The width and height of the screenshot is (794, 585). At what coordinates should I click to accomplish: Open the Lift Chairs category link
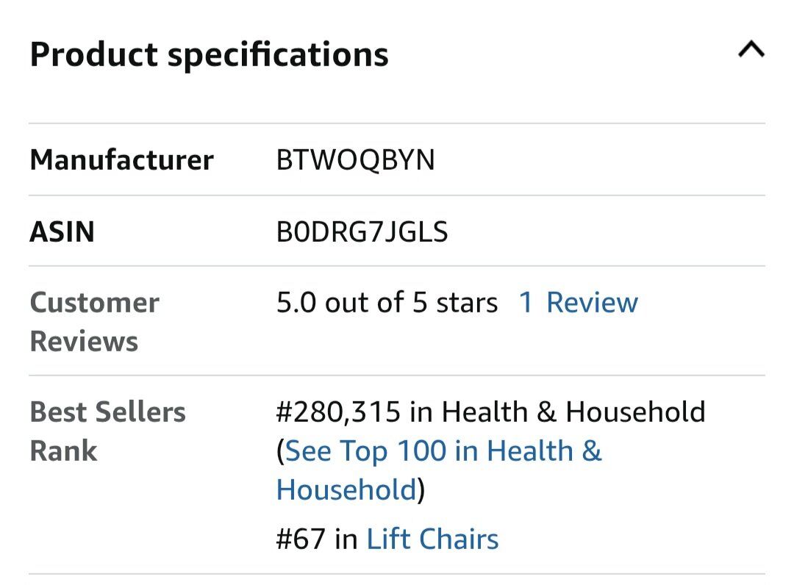[432, 539]
